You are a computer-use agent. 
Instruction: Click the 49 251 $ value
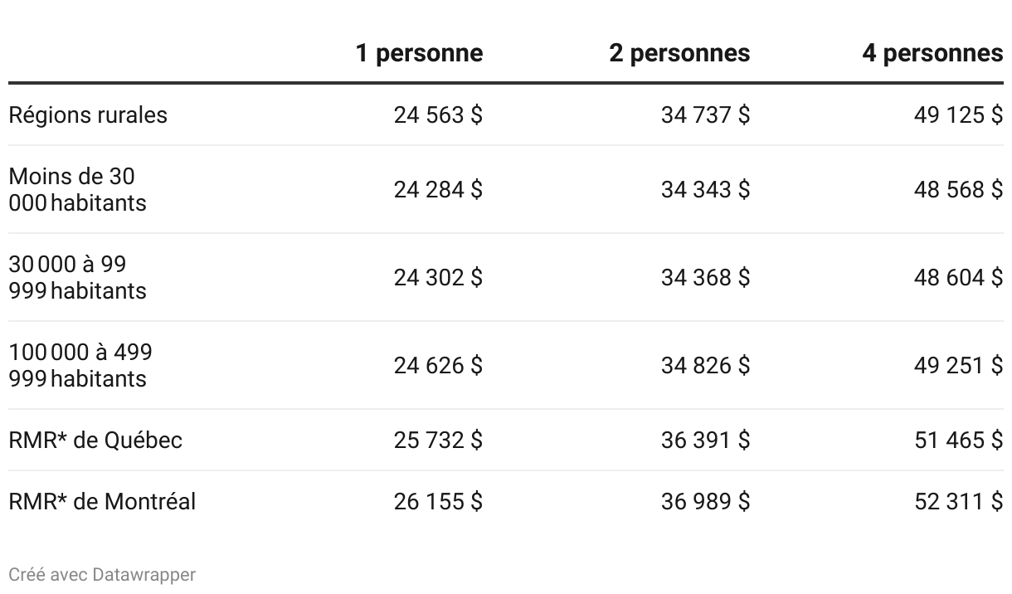click(x=958, y=366)
